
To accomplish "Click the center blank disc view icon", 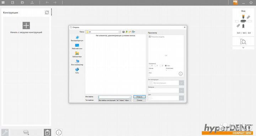I will 243,21.
